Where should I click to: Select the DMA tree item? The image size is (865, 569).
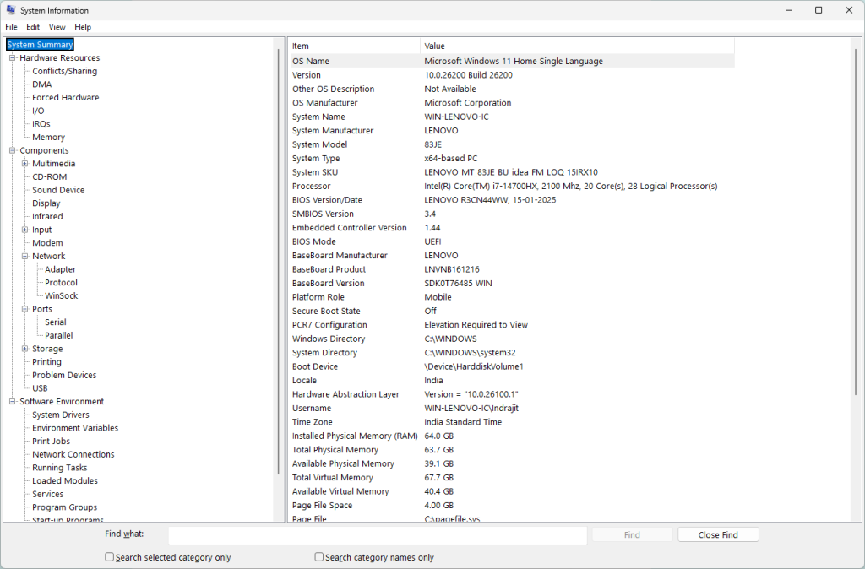point(42,84)
